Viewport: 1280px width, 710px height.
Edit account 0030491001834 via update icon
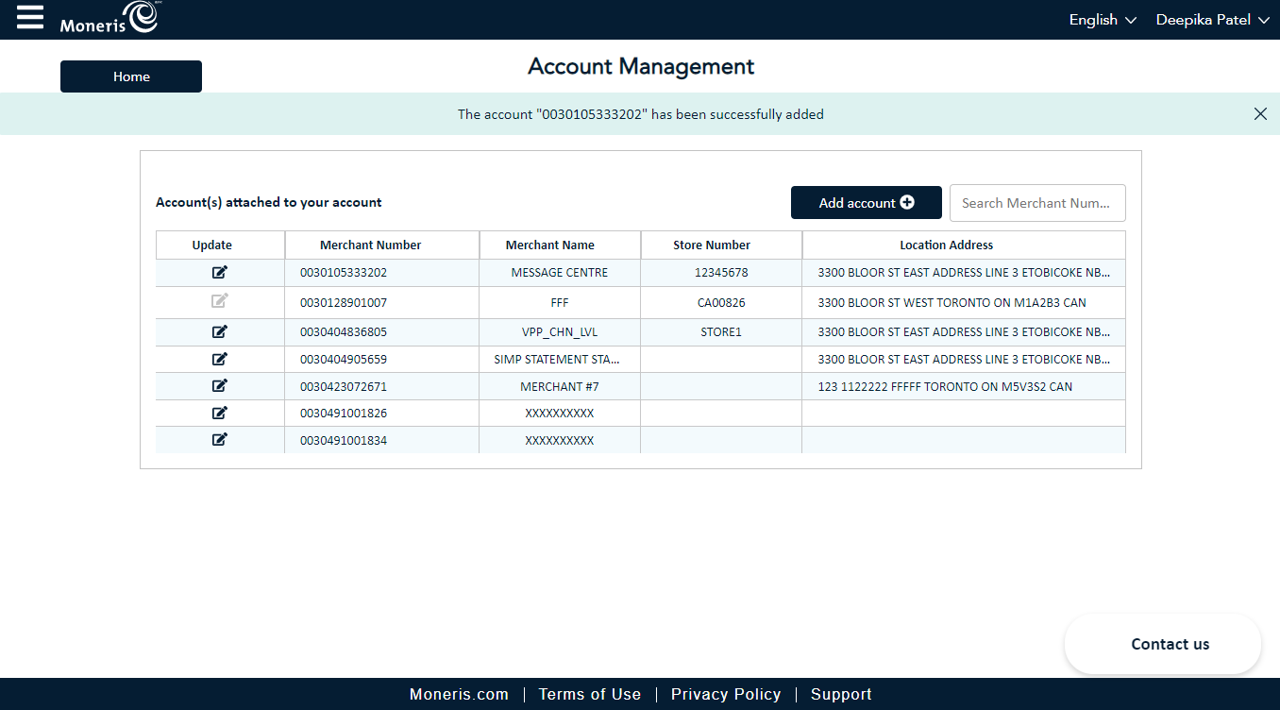pyautogui.click(x=220, y=439)
